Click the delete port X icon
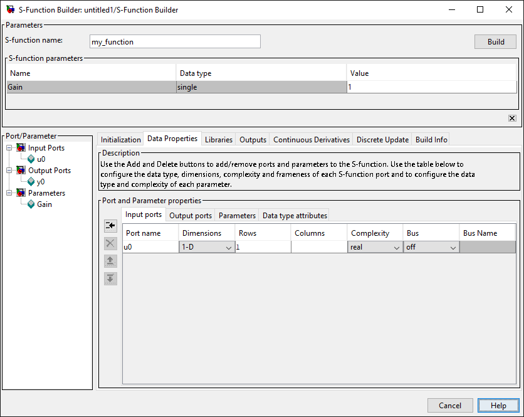The height and width of the screenshot is (417, 524). 111,243
